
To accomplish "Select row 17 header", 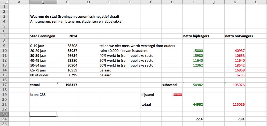I will click(4, 85).
